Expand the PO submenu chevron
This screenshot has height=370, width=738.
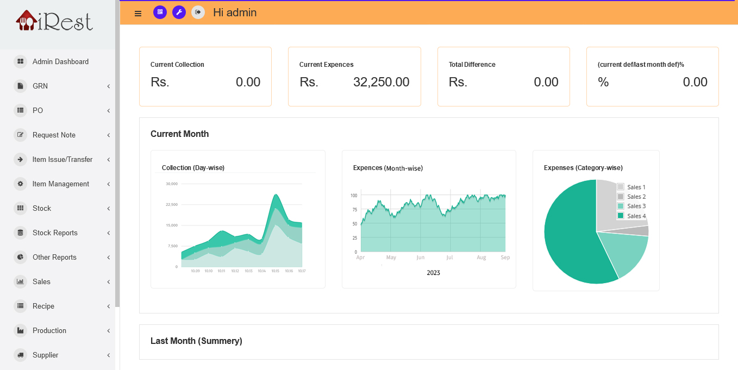[x=109, y=111]
